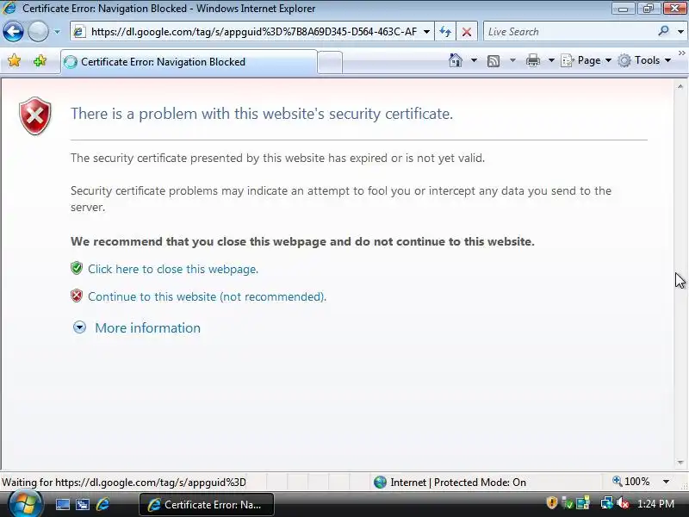Open Favorites Center star icon

pyautogui.click(x=15, y=60)
